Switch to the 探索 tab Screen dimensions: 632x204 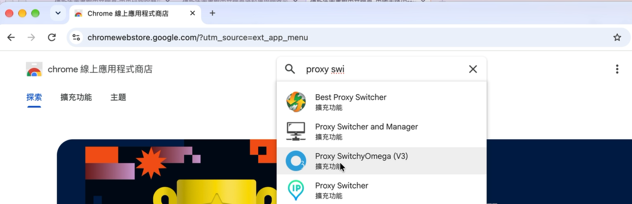34,97
